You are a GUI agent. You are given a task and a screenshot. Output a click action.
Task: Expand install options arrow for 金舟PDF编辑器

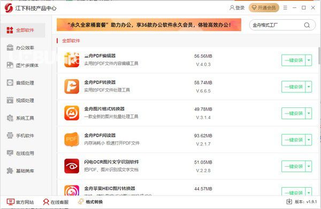(x=309, y=60)
